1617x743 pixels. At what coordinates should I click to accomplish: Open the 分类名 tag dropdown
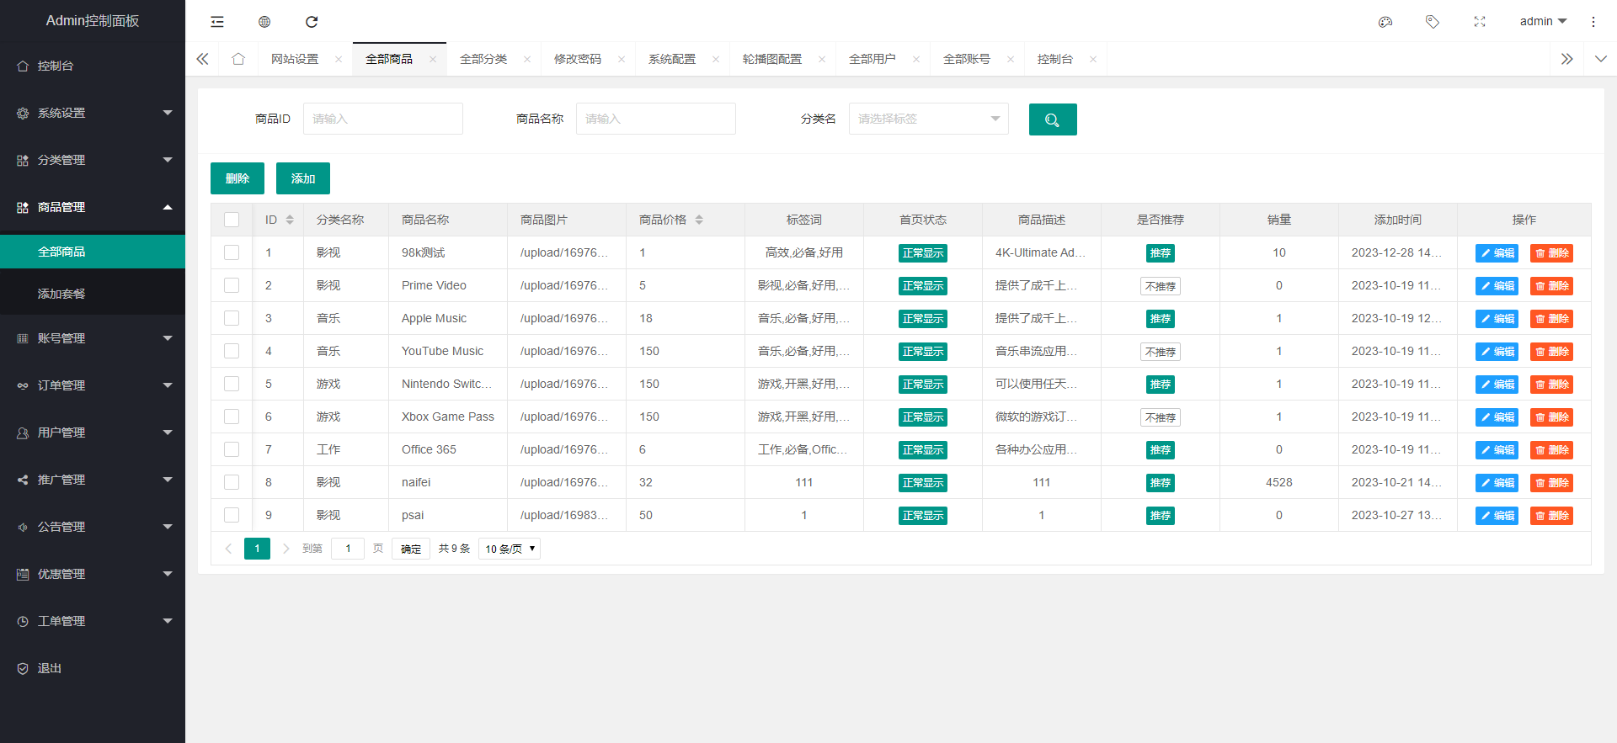(928, 119)
